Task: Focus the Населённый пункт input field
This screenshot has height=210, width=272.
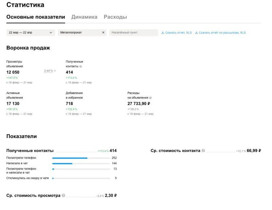Action: (134, 33)
